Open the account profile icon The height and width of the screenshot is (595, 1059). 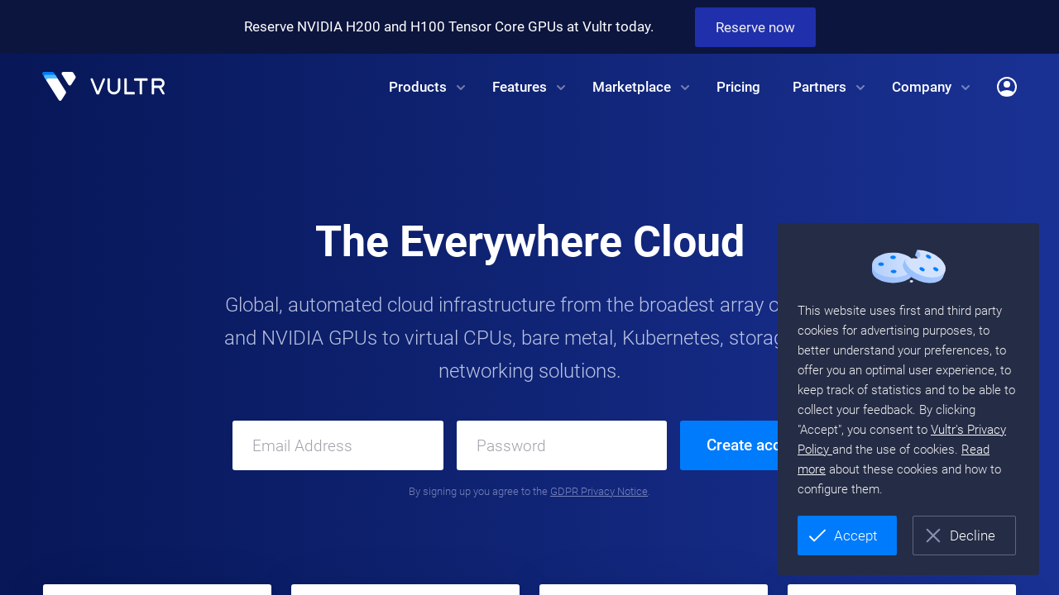1007,86
